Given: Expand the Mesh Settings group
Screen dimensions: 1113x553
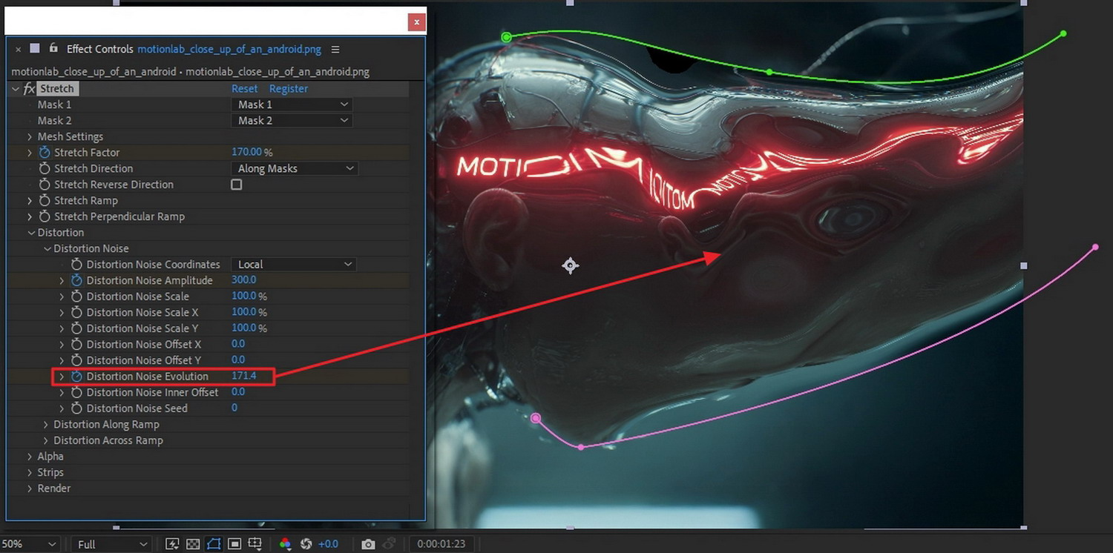Looking at the screenshot, I should coord(30,136).
